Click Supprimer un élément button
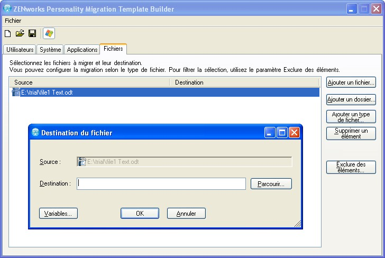 [x=351, y=134]
